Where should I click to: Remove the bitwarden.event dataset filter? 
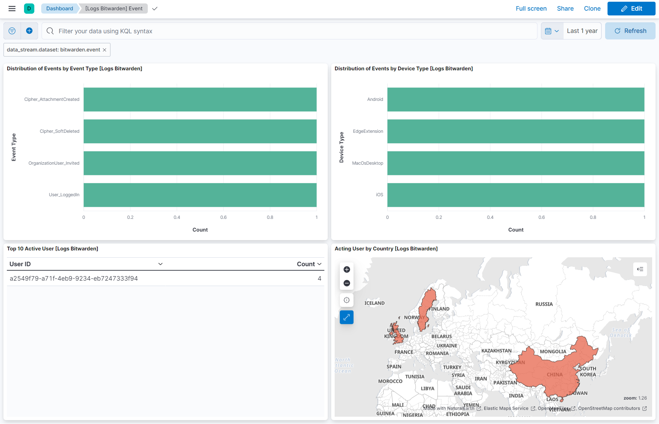pos(105,50)
